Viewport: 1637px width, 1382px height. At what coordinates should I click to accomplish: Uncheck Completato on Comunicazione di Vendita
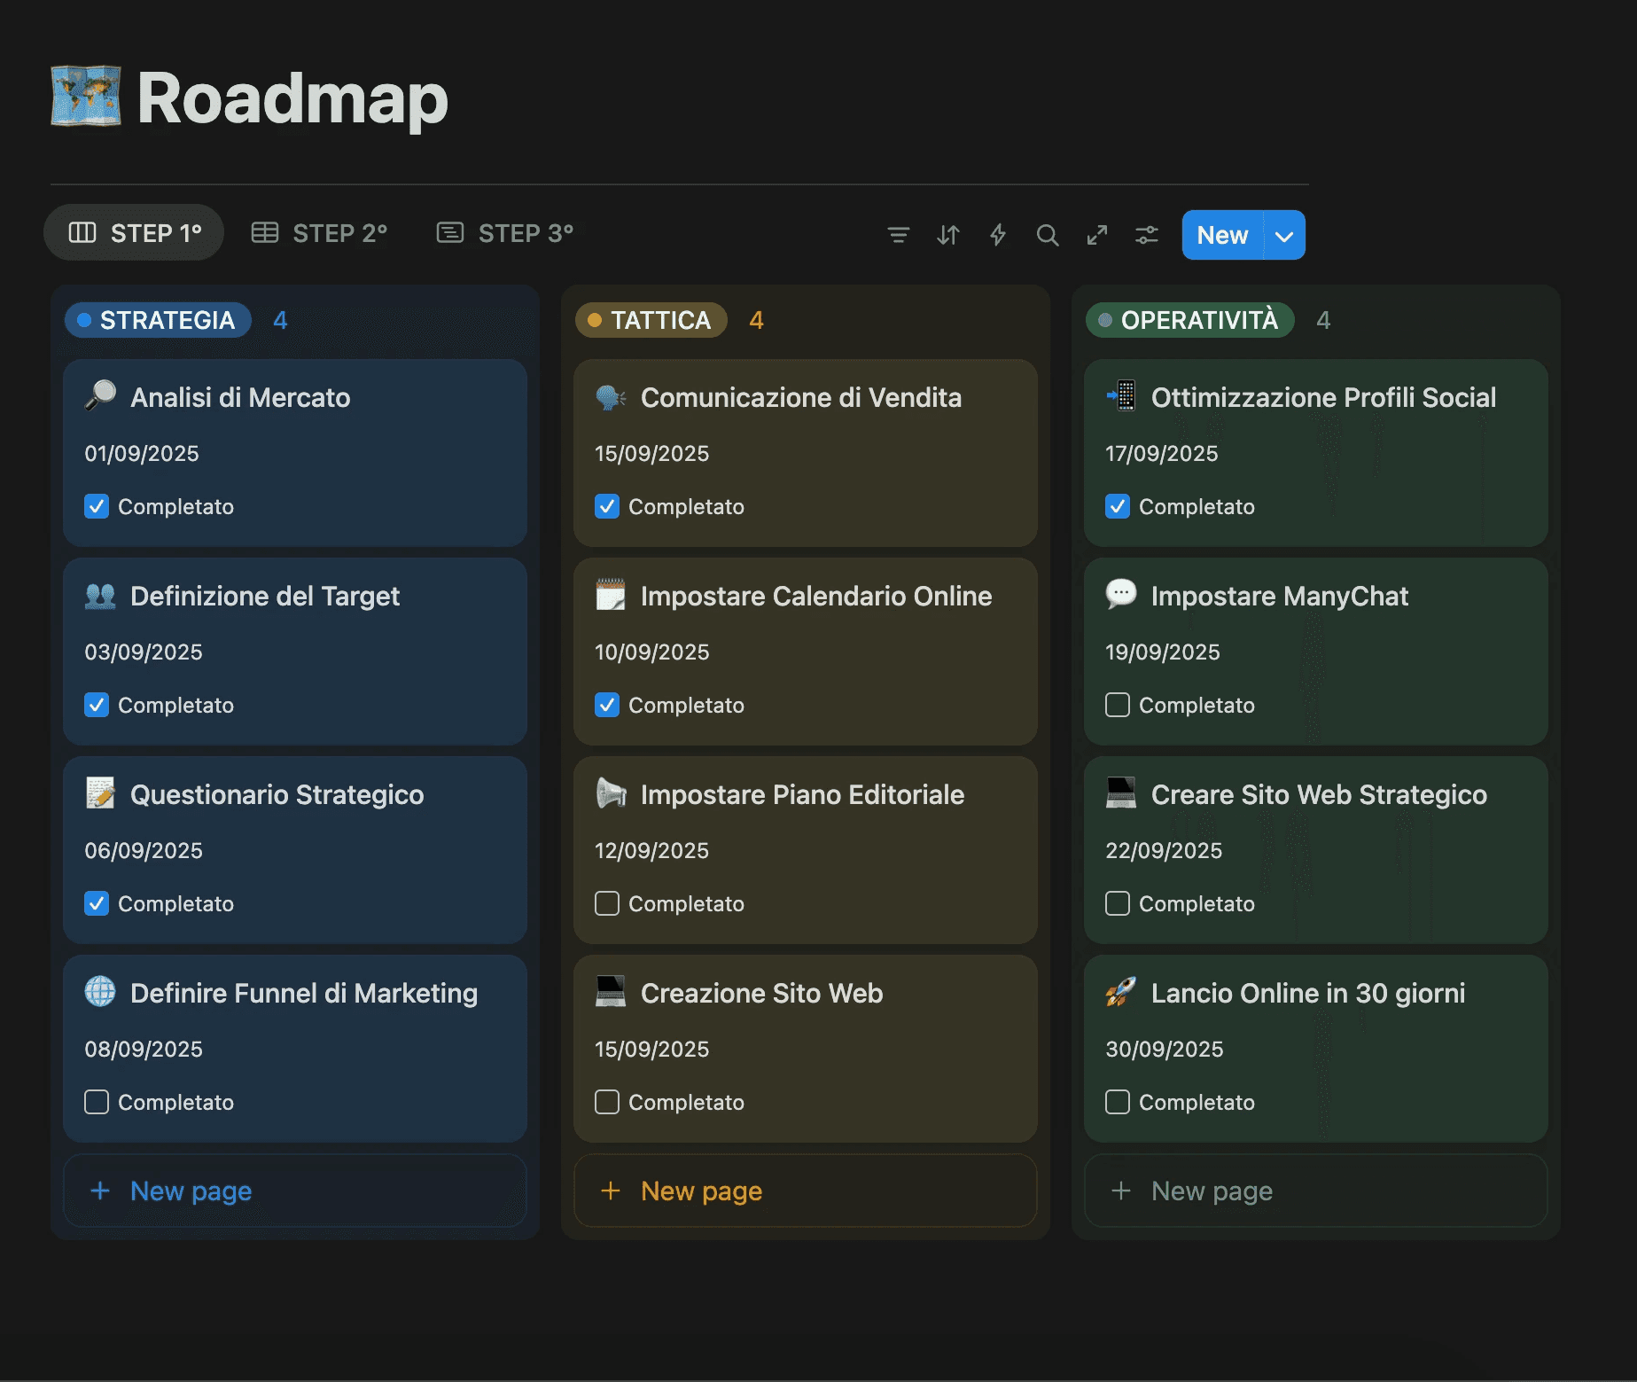[607, 506]
